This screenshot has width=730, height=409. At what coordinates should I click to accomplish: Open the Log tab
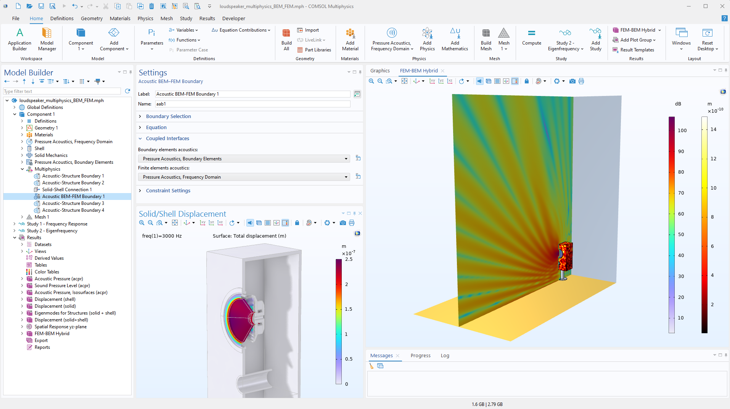(445, 356)
